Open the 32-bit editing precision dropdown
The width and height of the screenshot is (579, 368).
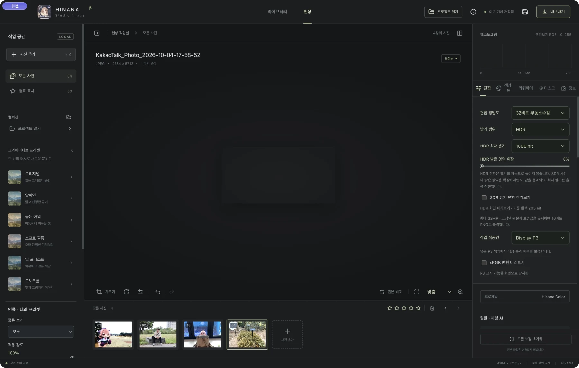tap(540, 113)
